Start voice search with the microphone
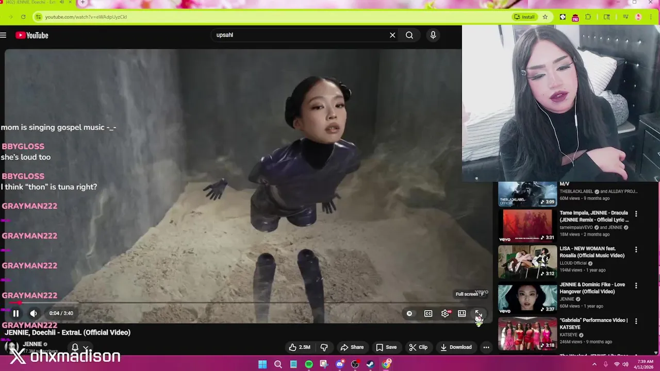660x371 pixels. pyautogui.click(x=433, y=35)
